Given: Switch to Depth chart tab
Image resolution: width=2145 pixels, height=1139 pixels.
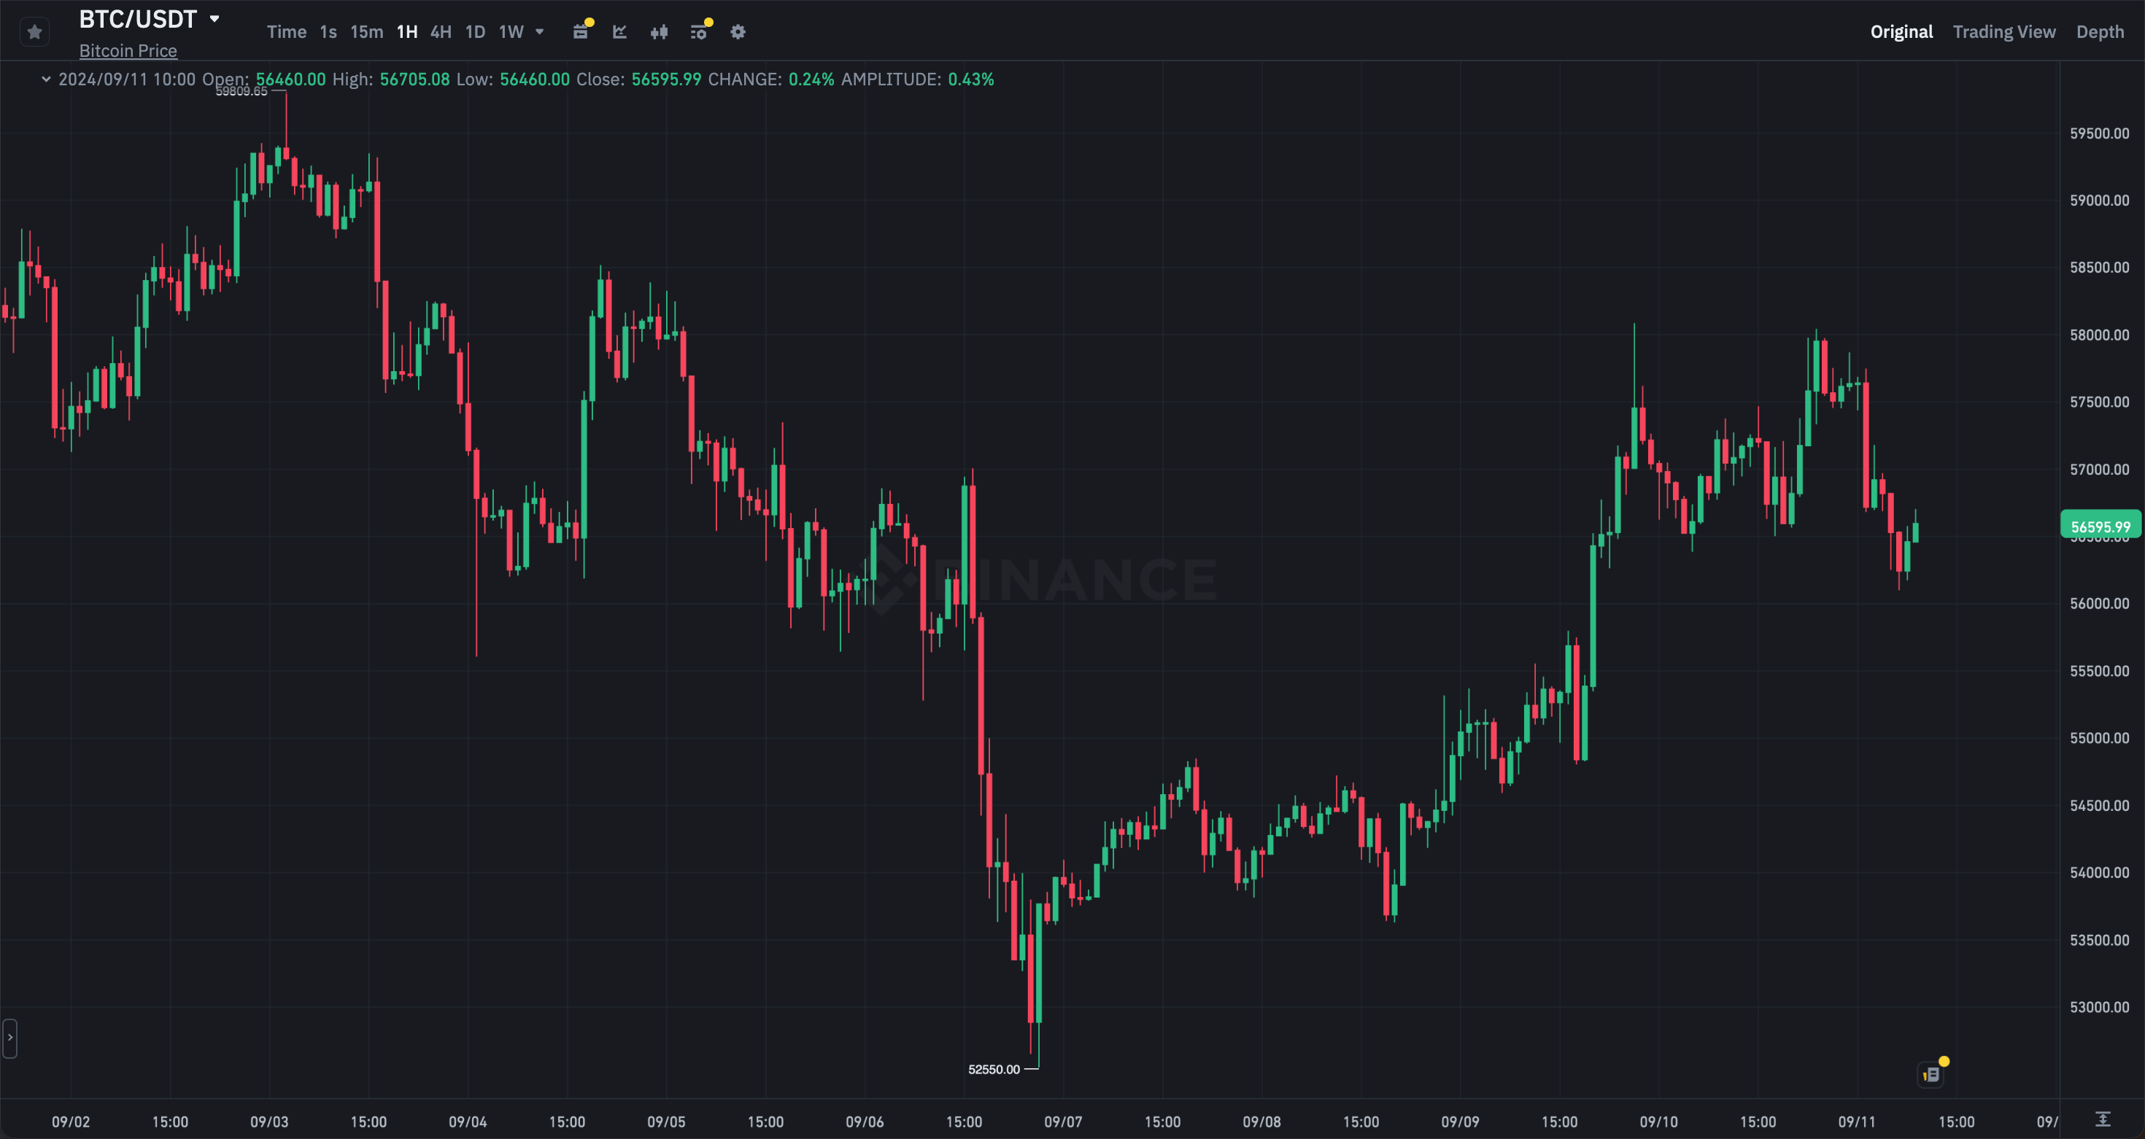Looking at the screenshot, I should (x=2099, y=31).
